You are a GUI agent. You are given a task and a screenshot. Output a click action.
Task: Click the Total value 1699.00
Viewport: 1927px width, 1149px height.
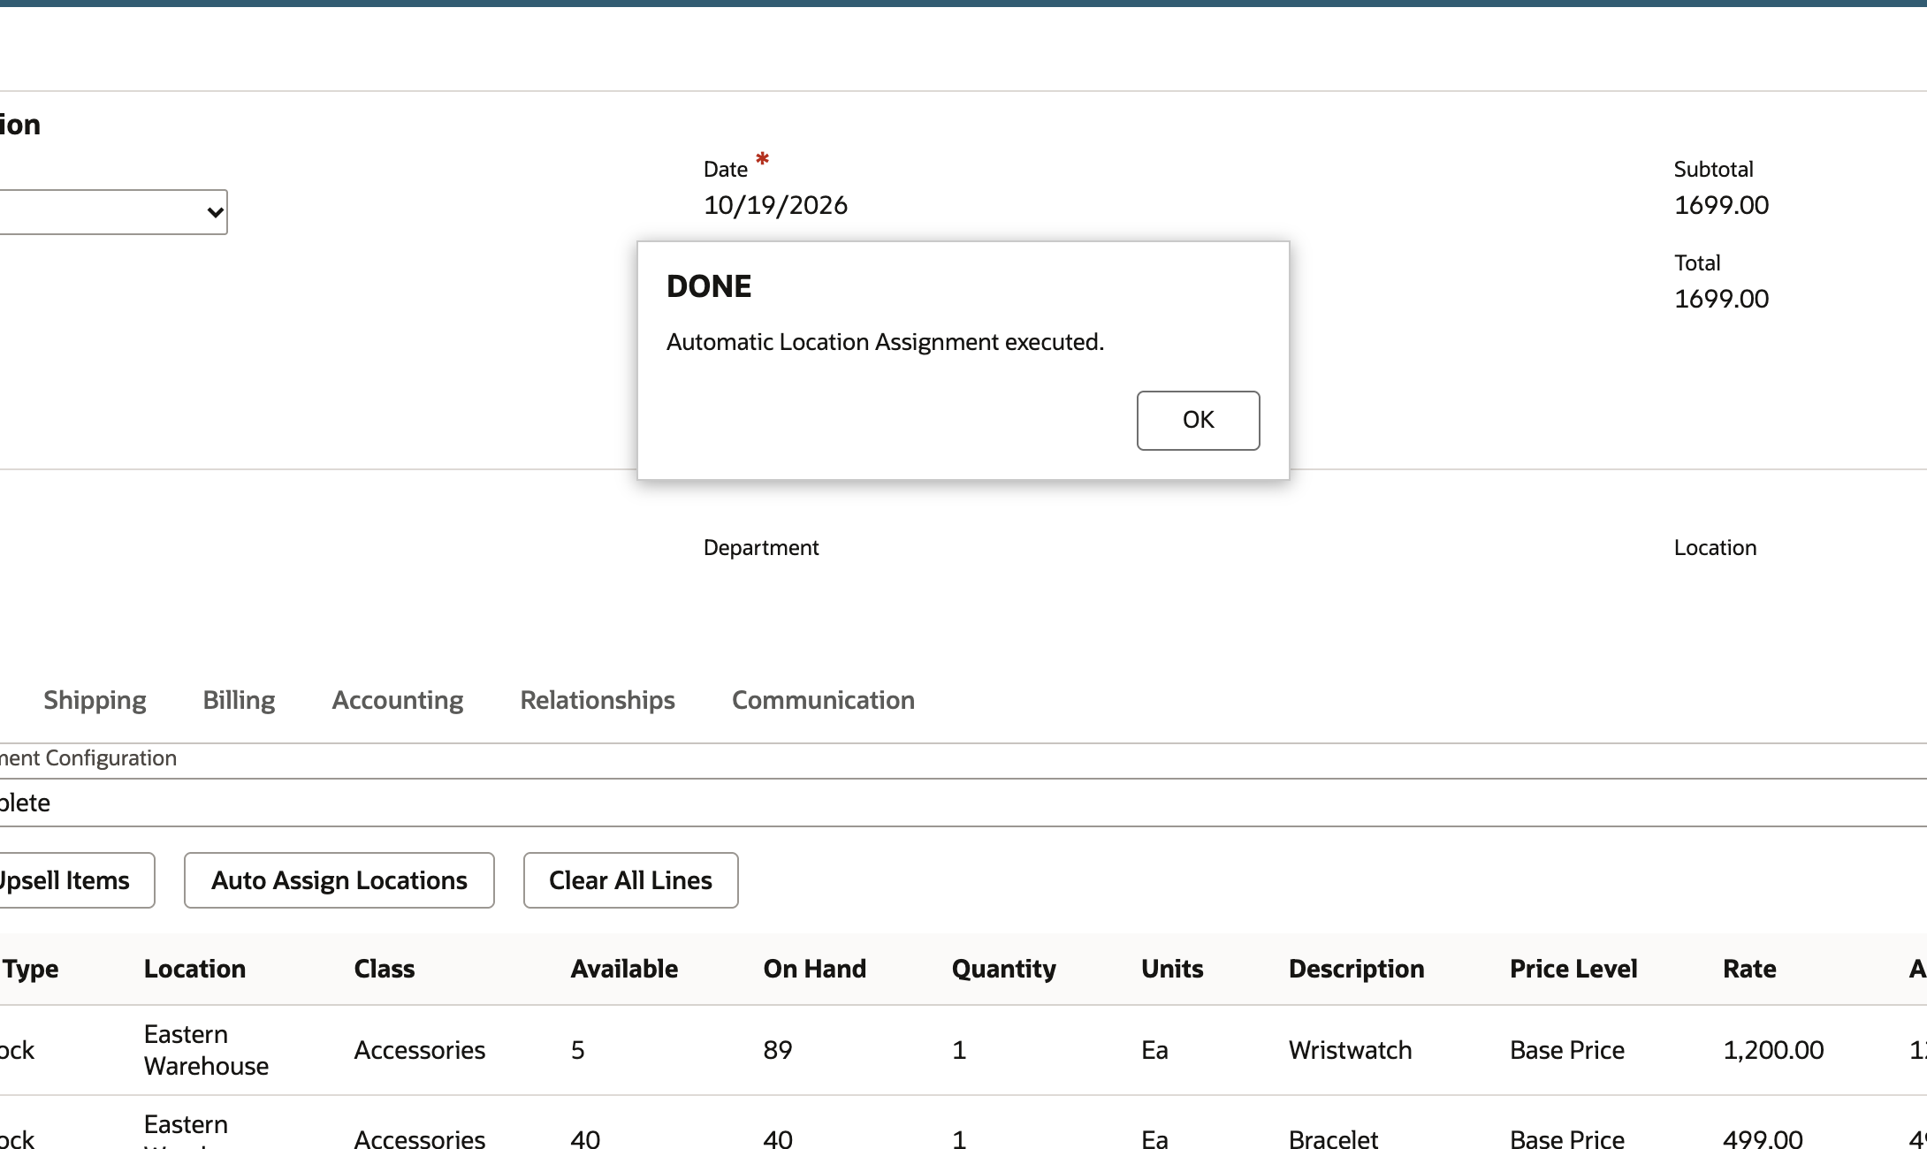point(1721,299)
